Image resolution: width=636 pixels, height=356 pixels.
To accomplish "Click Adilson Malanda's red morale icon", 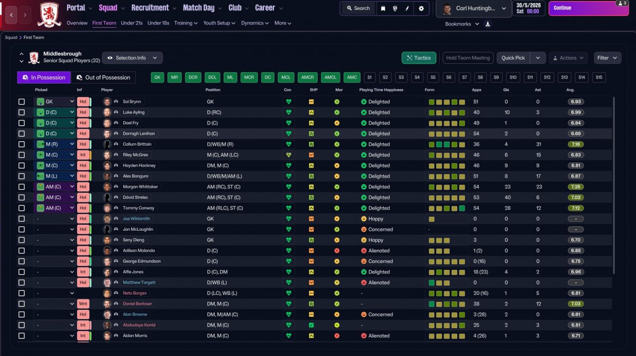I will point(337,251).
